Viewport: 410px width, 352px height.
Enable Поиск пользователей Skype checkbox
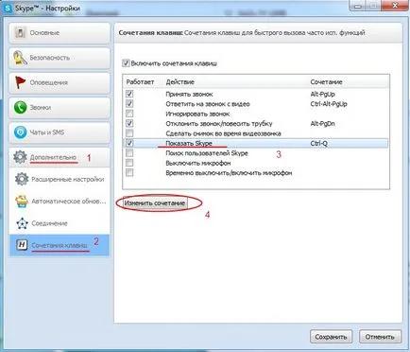point(129,153)
